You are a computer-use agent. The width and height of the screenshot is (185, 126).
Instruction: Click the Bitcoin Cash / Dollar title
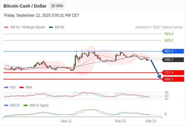25,6
